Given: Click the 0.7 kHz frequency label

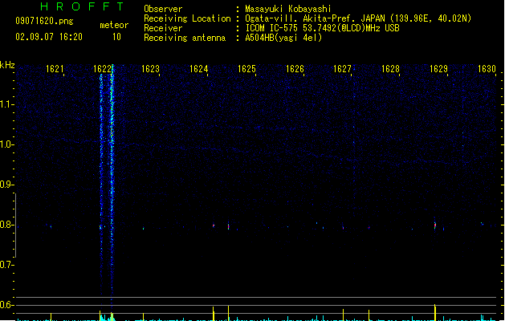Looking at the screenshot, I should click(x=6, y=265).
